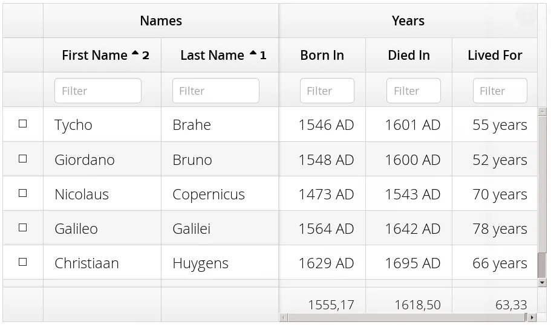Click the Last Name sort arrow icon
Screen dimensions: 551x325
click(x=253, y=54)
